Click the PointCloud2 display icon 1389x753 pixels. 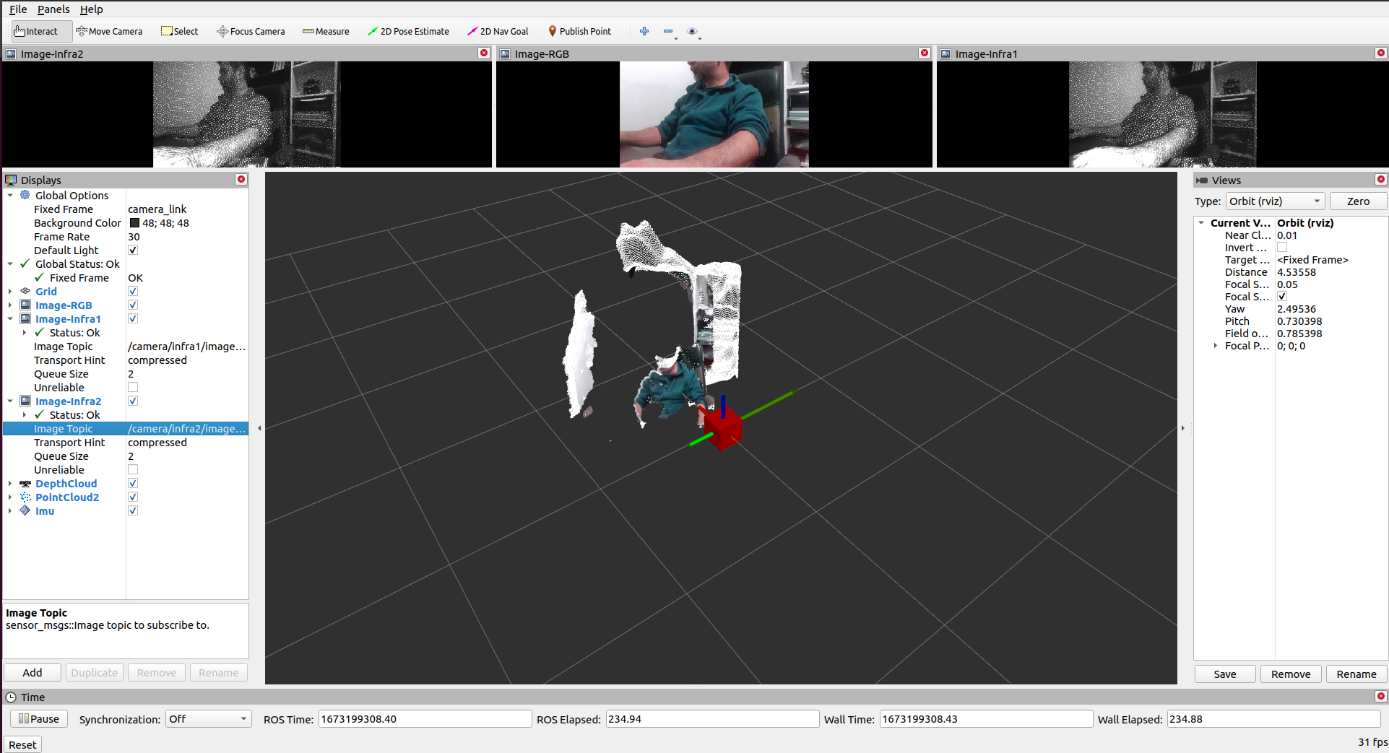click(25, 497)
